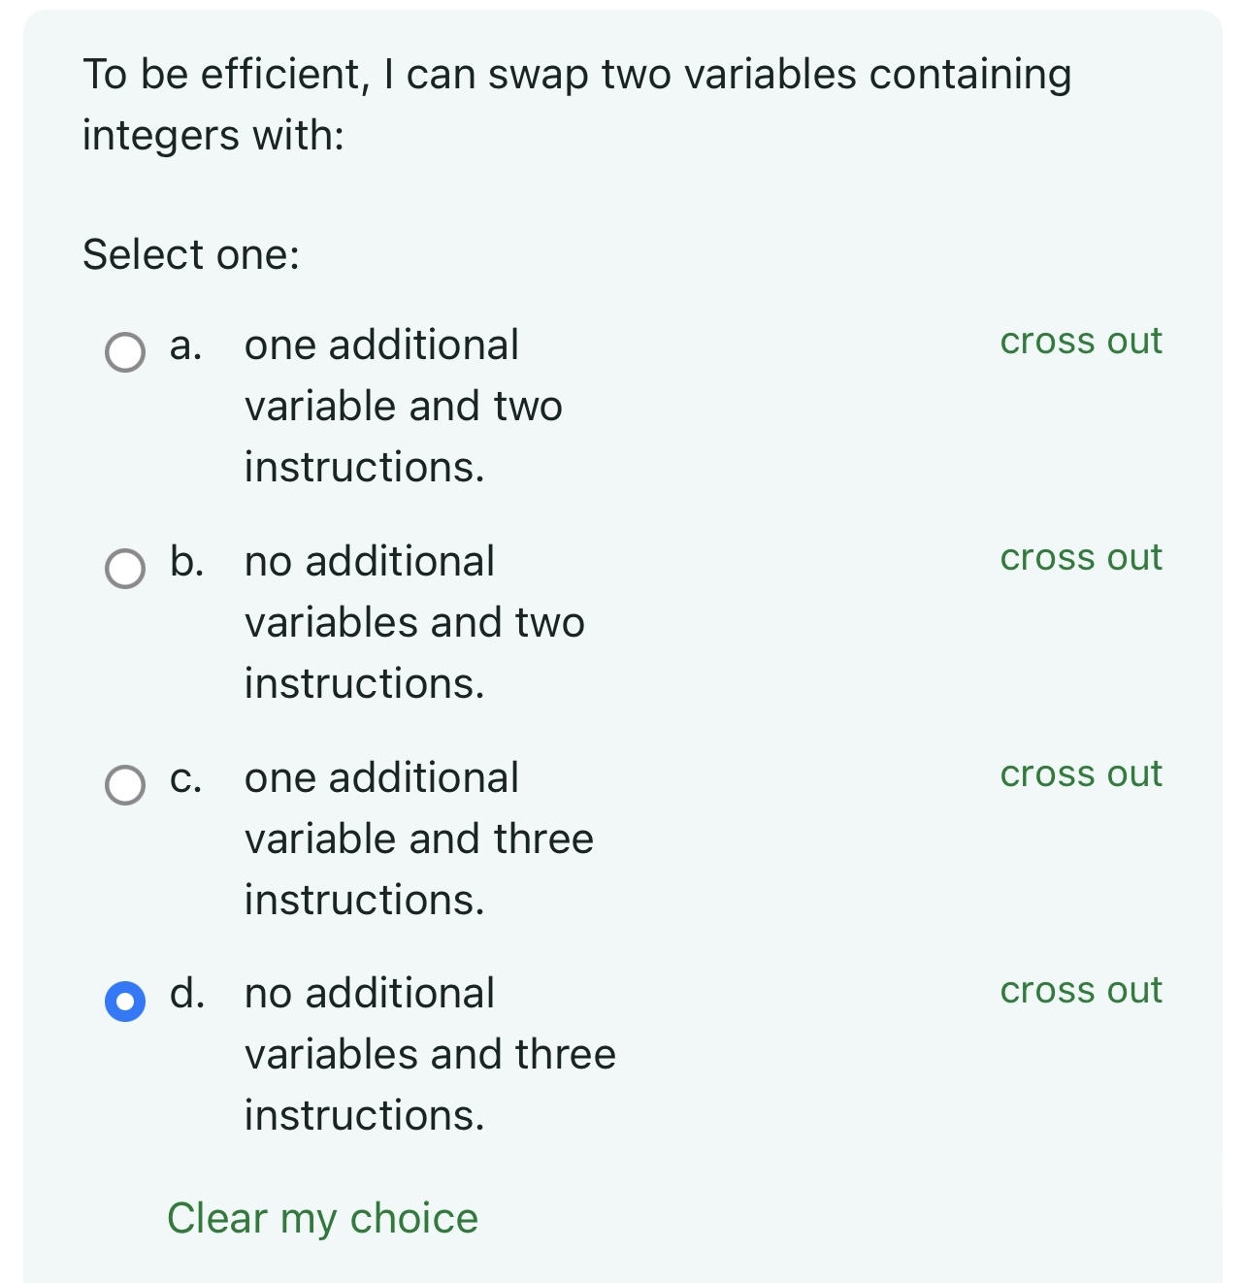Click cross out next to option c
Image resolution: width=1246 pixels, height=1283 pixels.
pyautogui.click(x=1080, y=774)
